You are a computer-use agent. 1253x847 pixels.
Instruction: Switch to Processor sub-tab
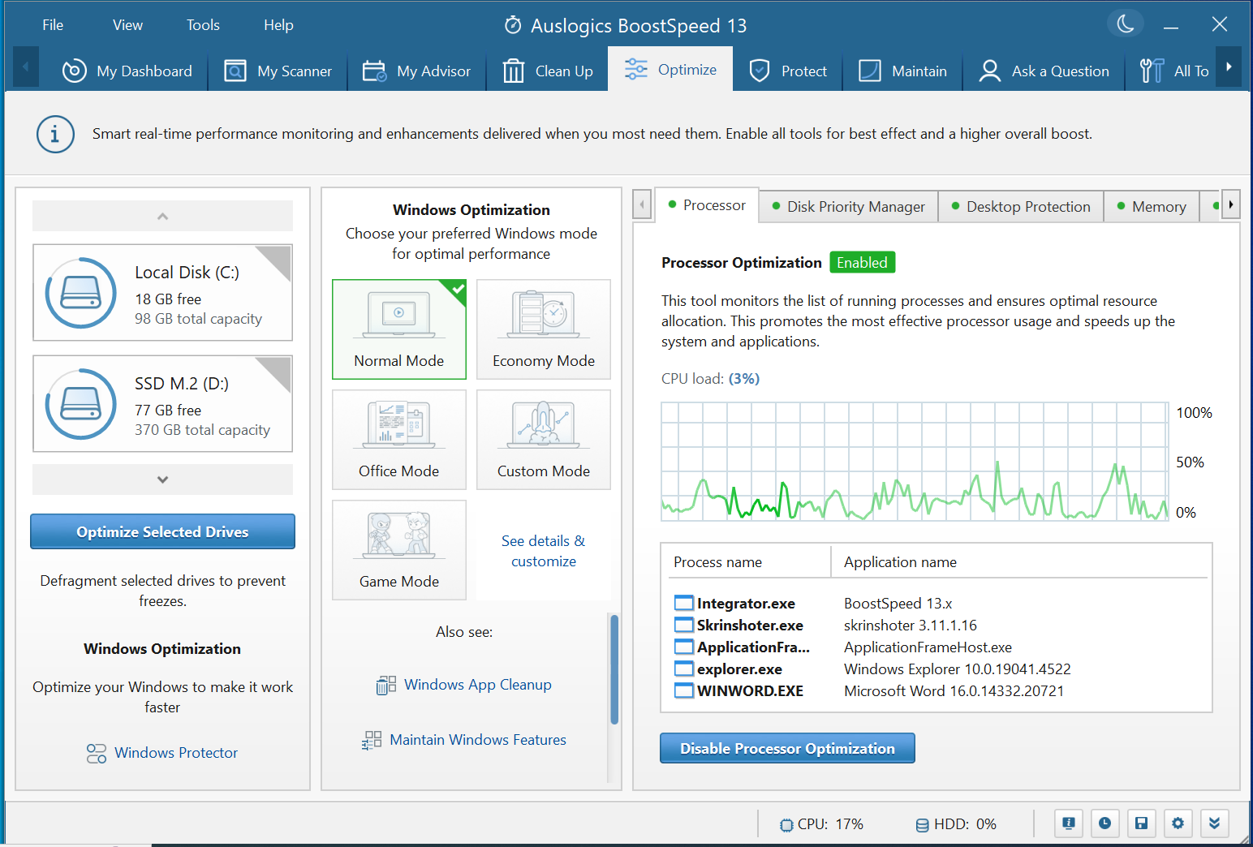point(706,205)
